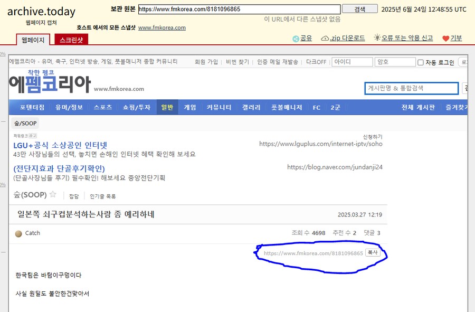Toggle 다크OFF dark mode
This screenshot has height=312, width=475.
pyautogui.click(x=316, y=62)
